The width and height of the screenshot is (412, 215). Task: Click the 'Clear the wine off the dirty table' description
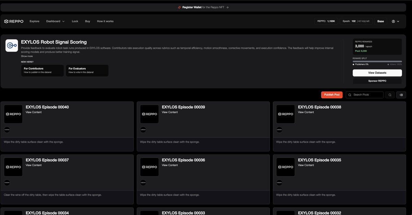point(53,195)
